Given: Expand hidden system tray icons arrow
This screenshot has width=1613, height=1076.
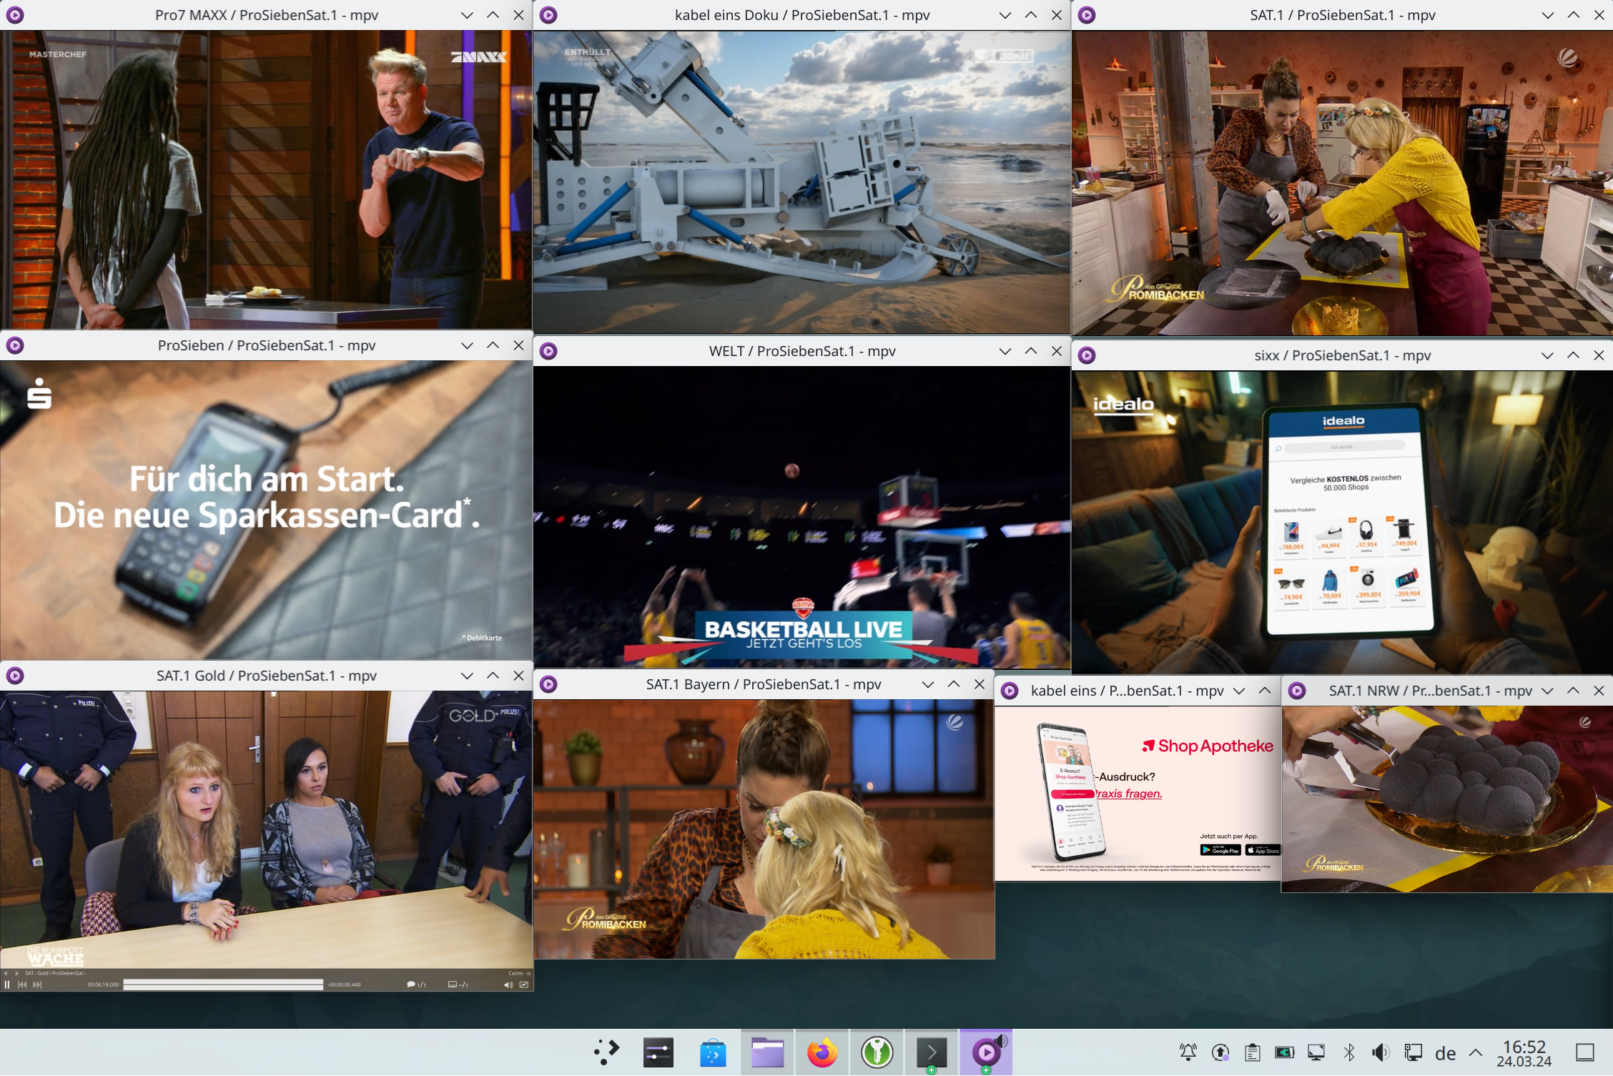Looking at the screenshot, I should pyautogui.click(x=1476, y=1052).
